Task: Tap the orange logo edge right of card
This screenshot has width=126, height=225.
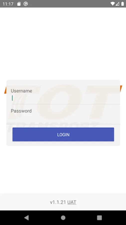Action: [121, 88]
